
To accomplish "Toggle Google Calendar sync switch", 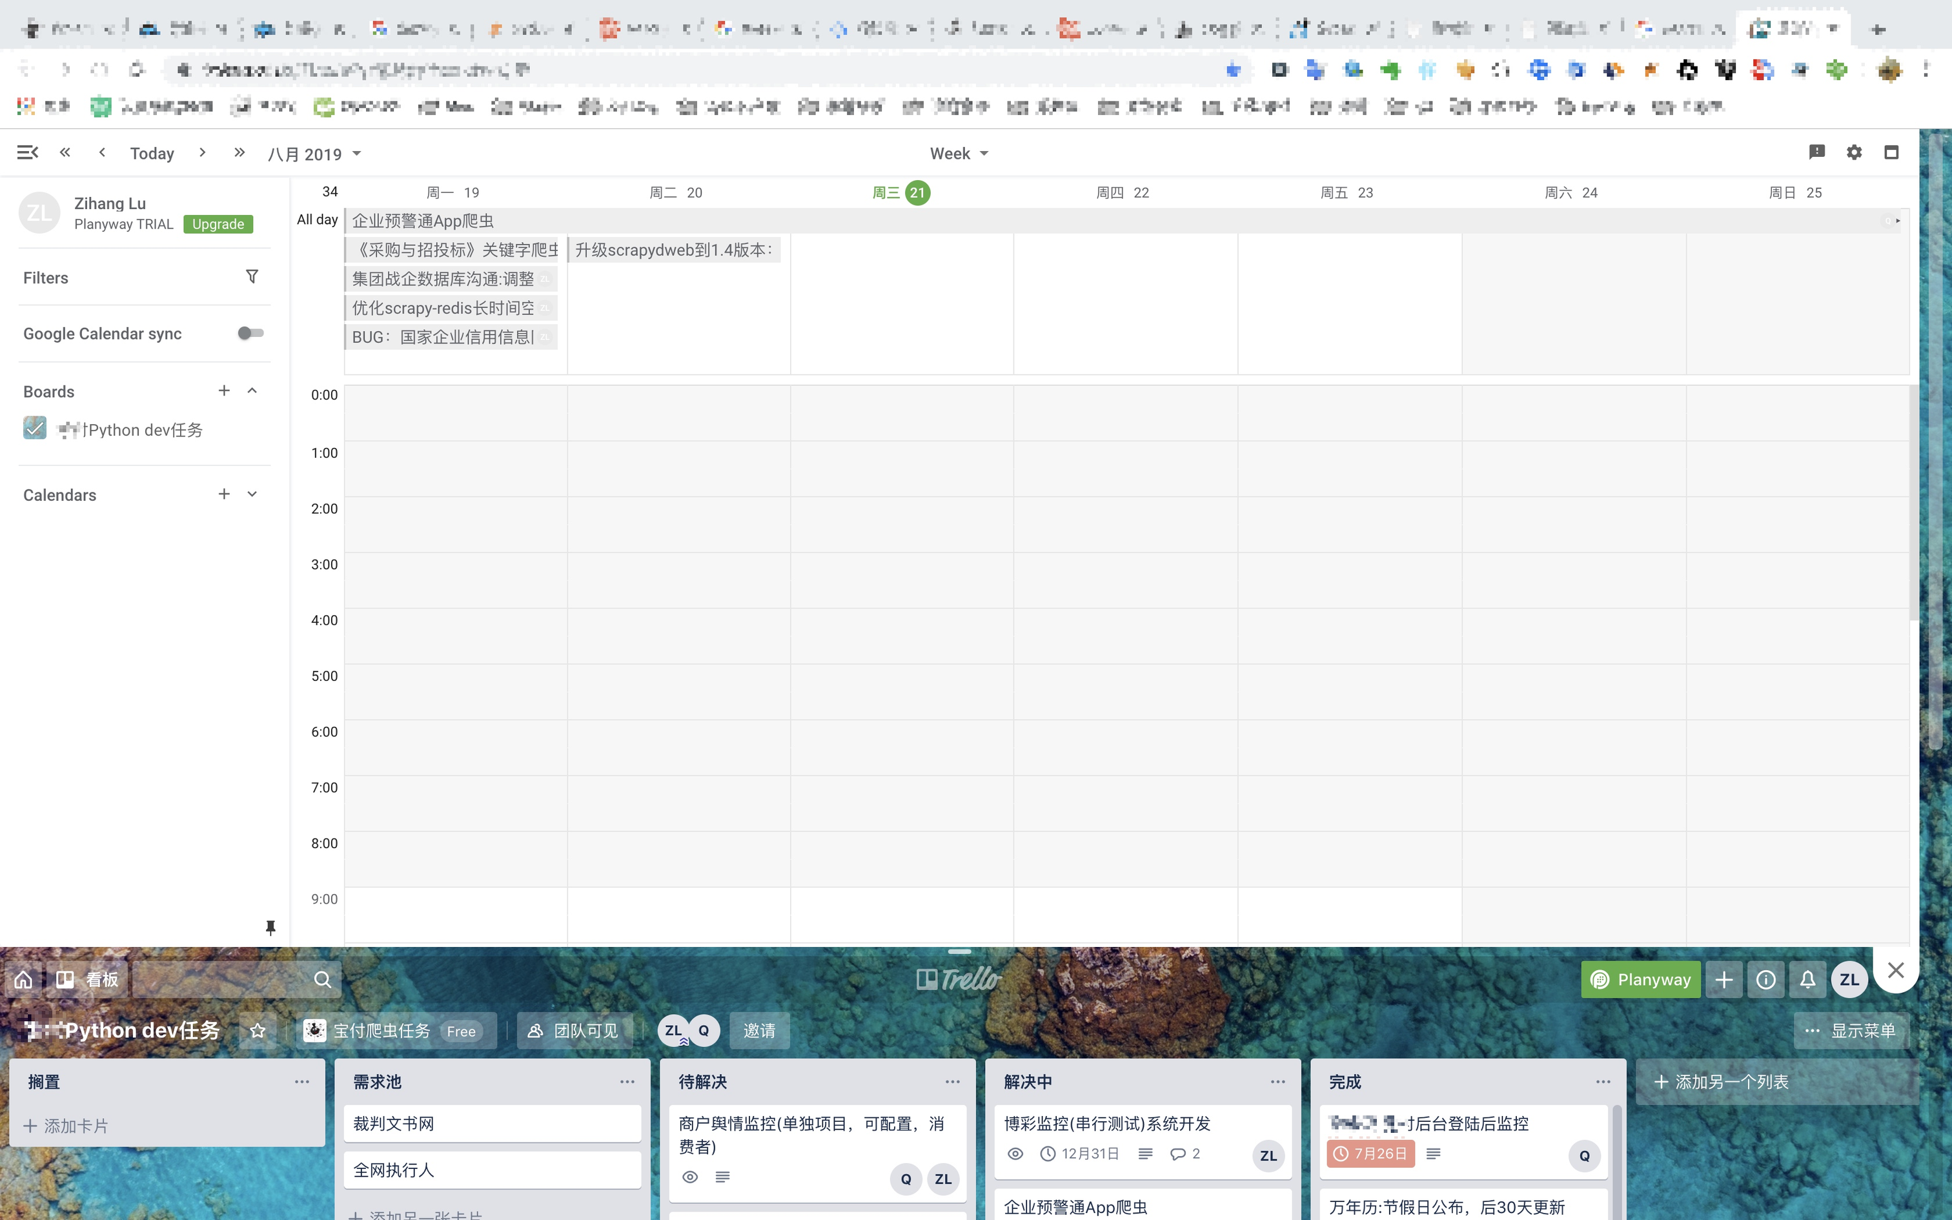I will coord(250,333).
